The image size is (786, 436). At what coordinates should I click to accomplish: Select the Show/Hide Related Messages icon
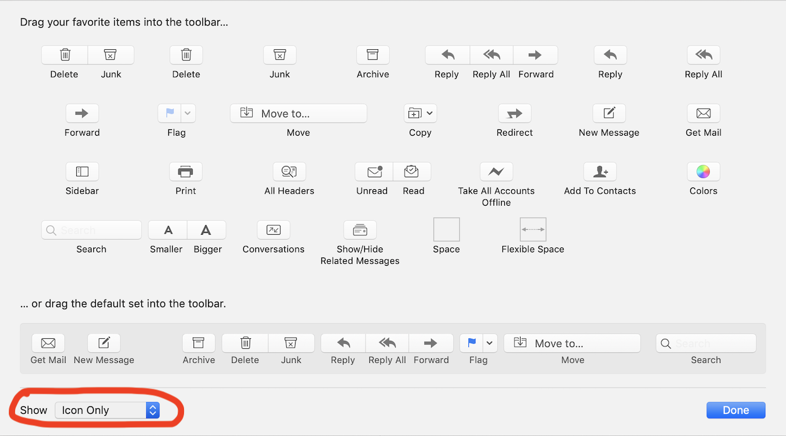click(359, 230)
